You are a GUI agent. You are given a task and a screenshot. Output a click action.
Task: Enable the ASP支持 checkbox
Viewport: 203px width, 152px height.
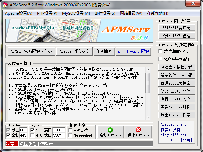pyautogui.click(x=70, y=130)
